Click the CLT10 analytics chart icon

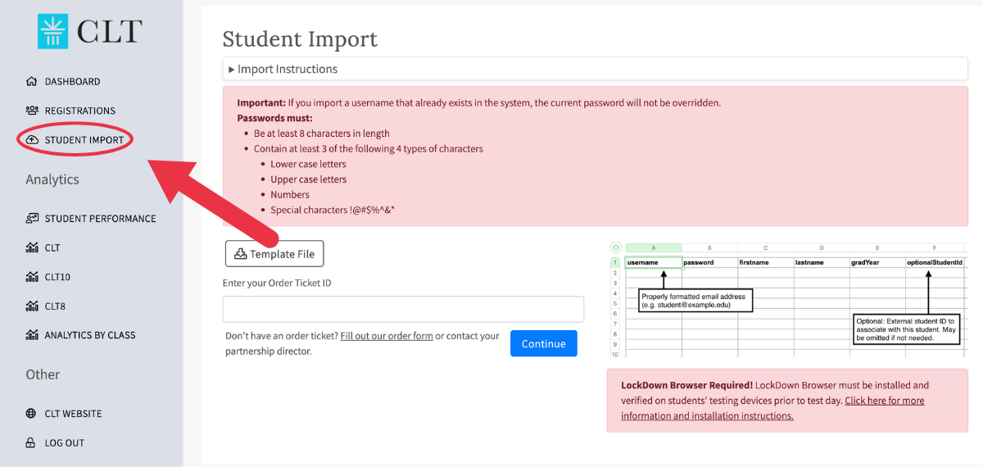point(32,277)
